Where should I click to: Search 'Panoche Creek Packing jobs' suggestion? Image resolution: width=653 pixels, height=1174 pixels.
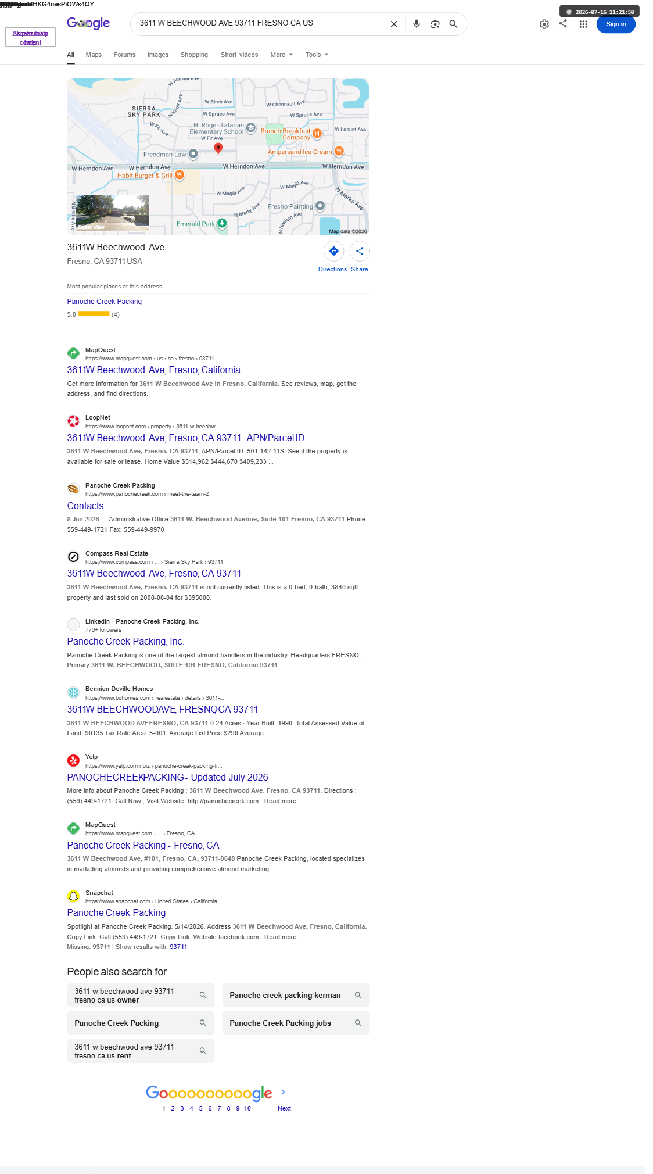[x=296, y=1023]
